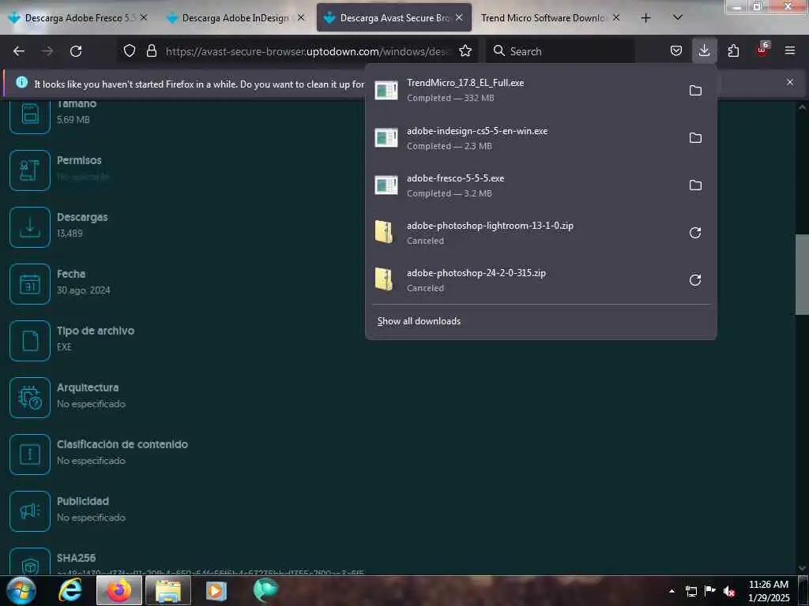Screen dimensions: 809x606
Task: Click the Publicidad megaphone icon
Action: point(30,511)
